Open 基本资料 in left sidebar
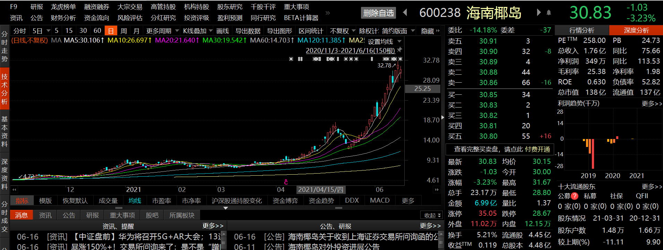This screenshot has height=250, width=663. (x=5, y=131)
